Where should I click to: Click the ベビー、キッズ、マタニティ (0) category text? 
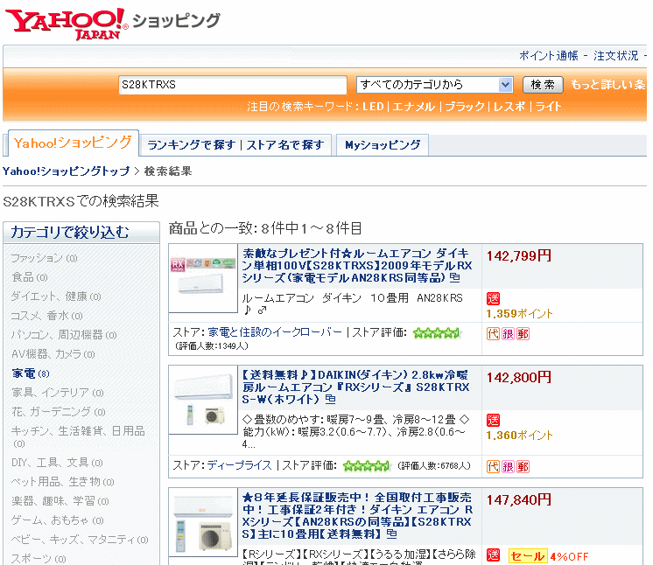(79, 540)
